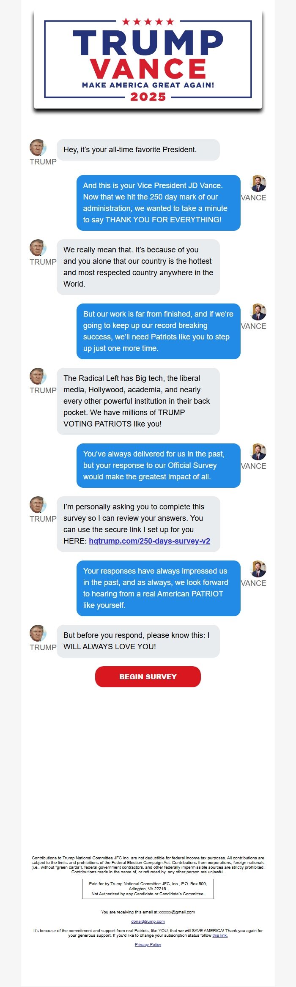
Task: Click Vance's avatar beside the Official Survey message
Action: click(x=258, y=452)
